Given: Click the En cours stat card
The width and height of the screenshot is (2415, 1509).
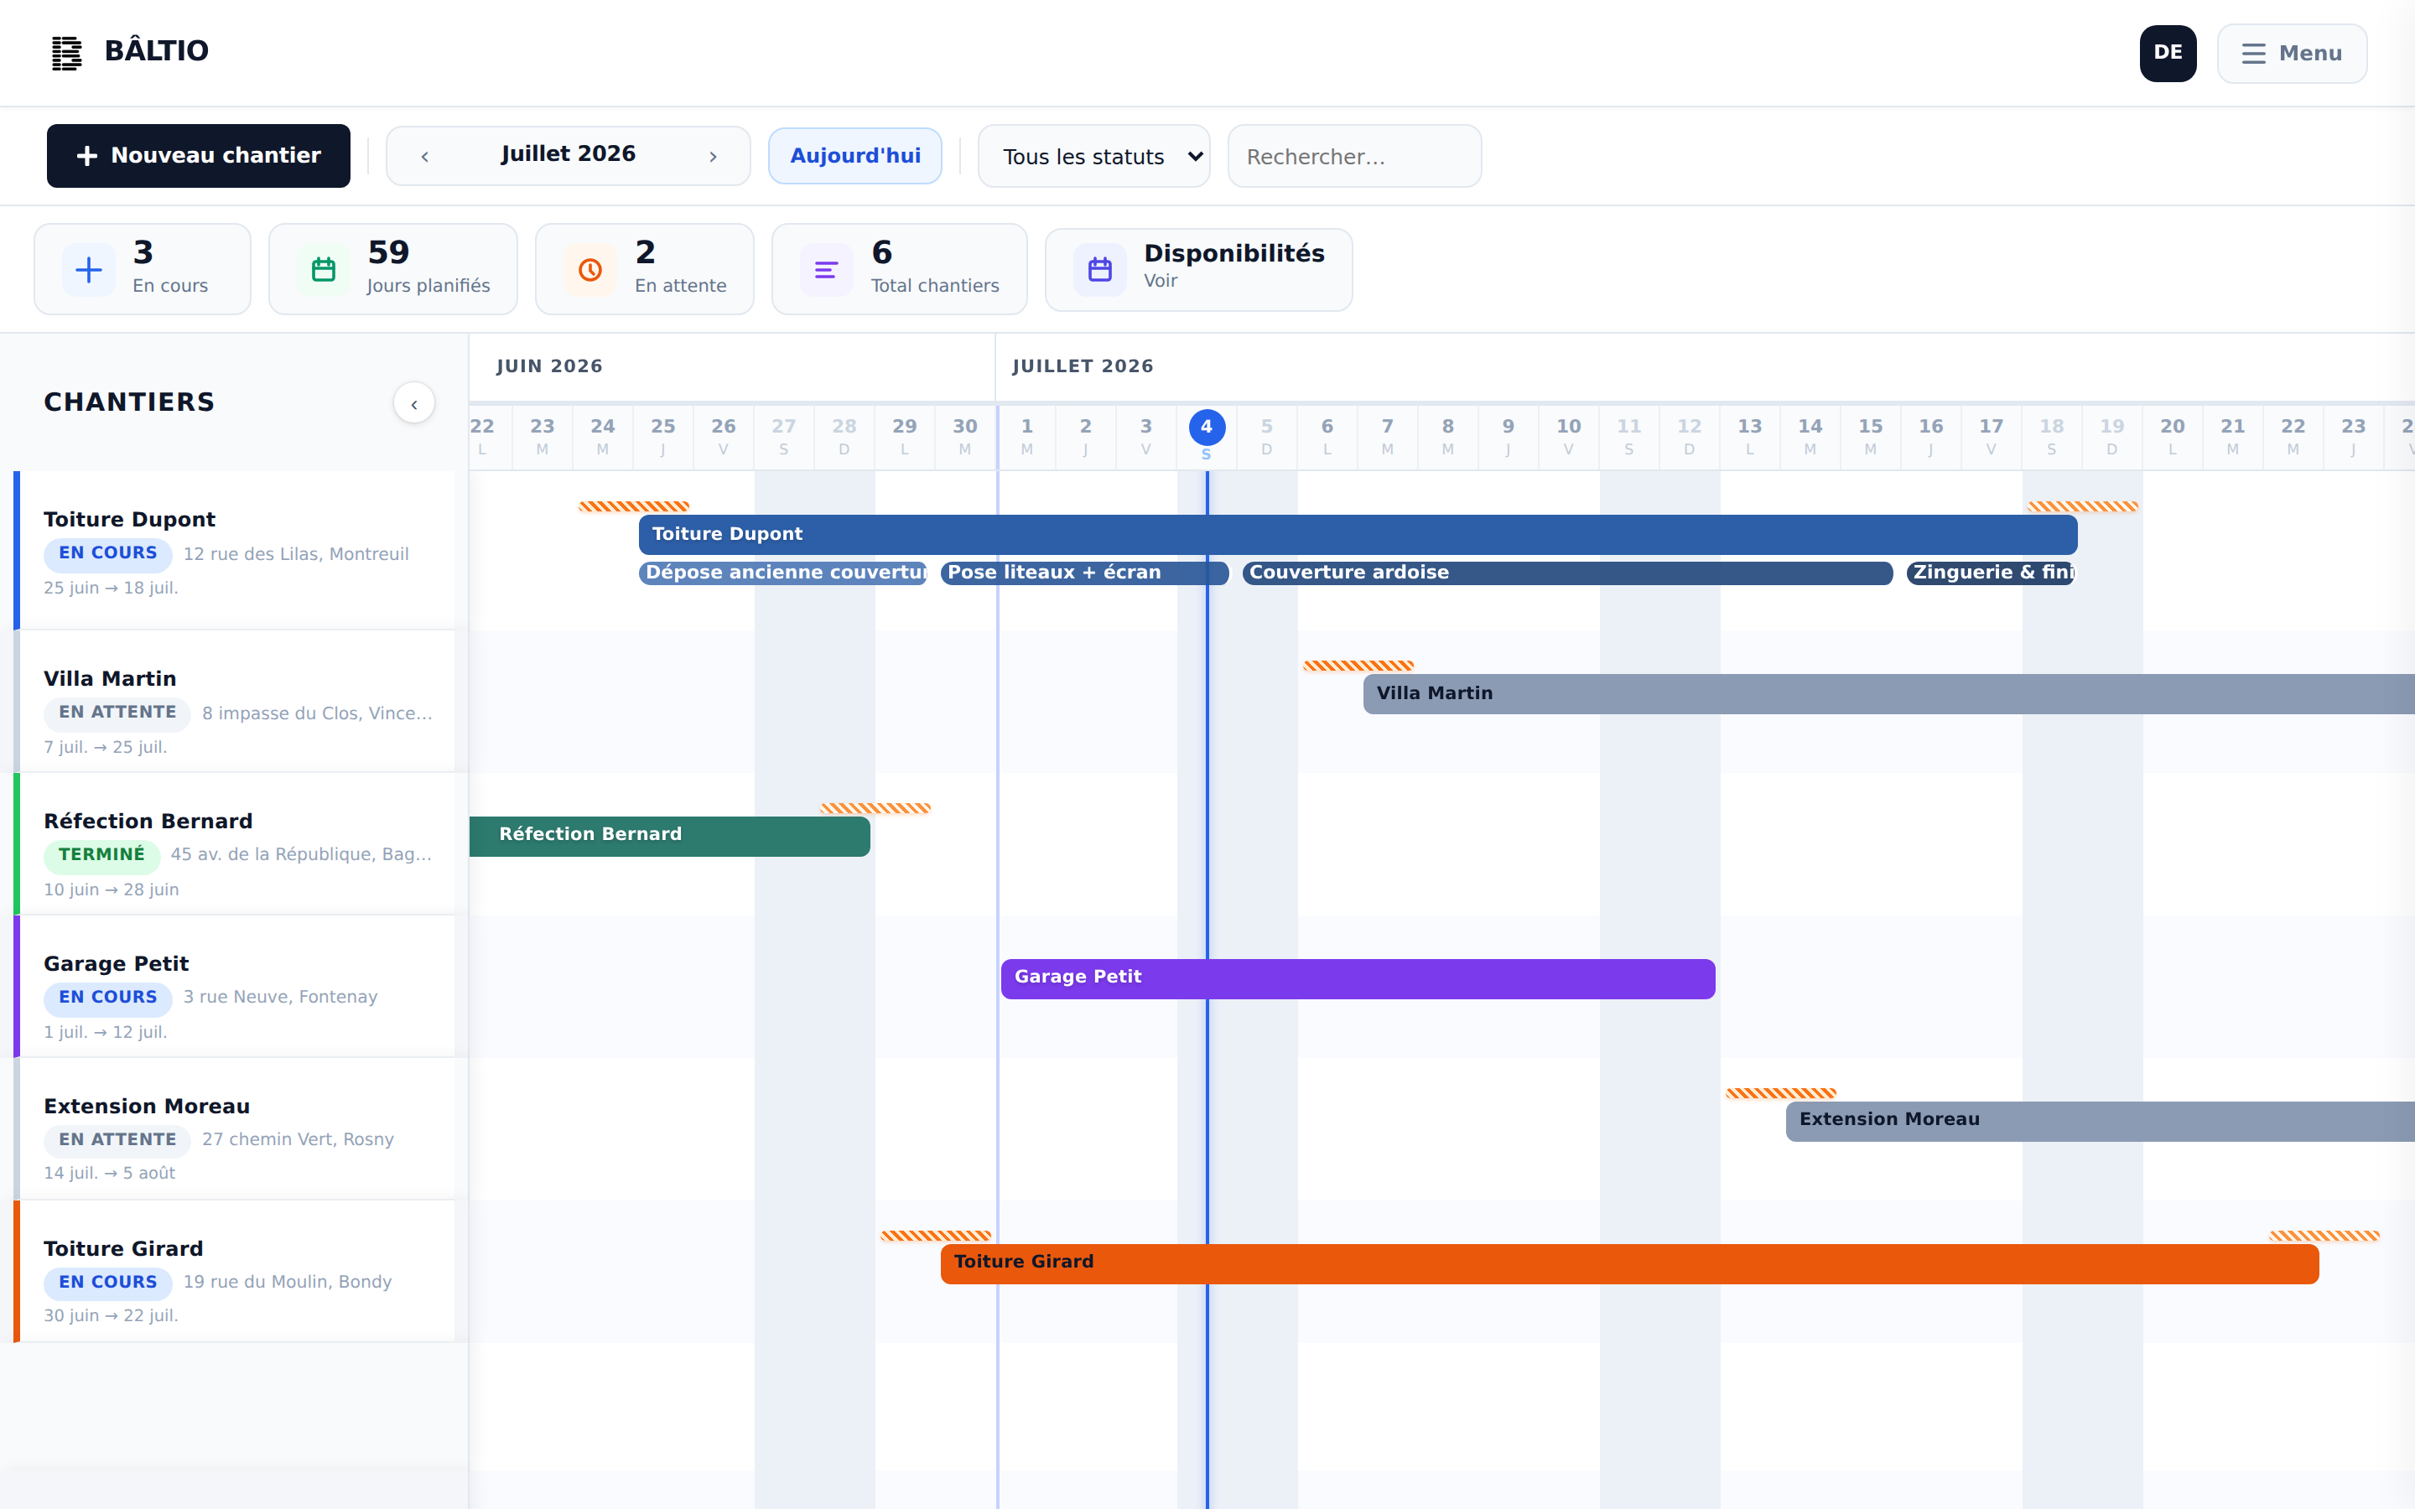Looking at the screenshot, I should (x=143, y=269).
